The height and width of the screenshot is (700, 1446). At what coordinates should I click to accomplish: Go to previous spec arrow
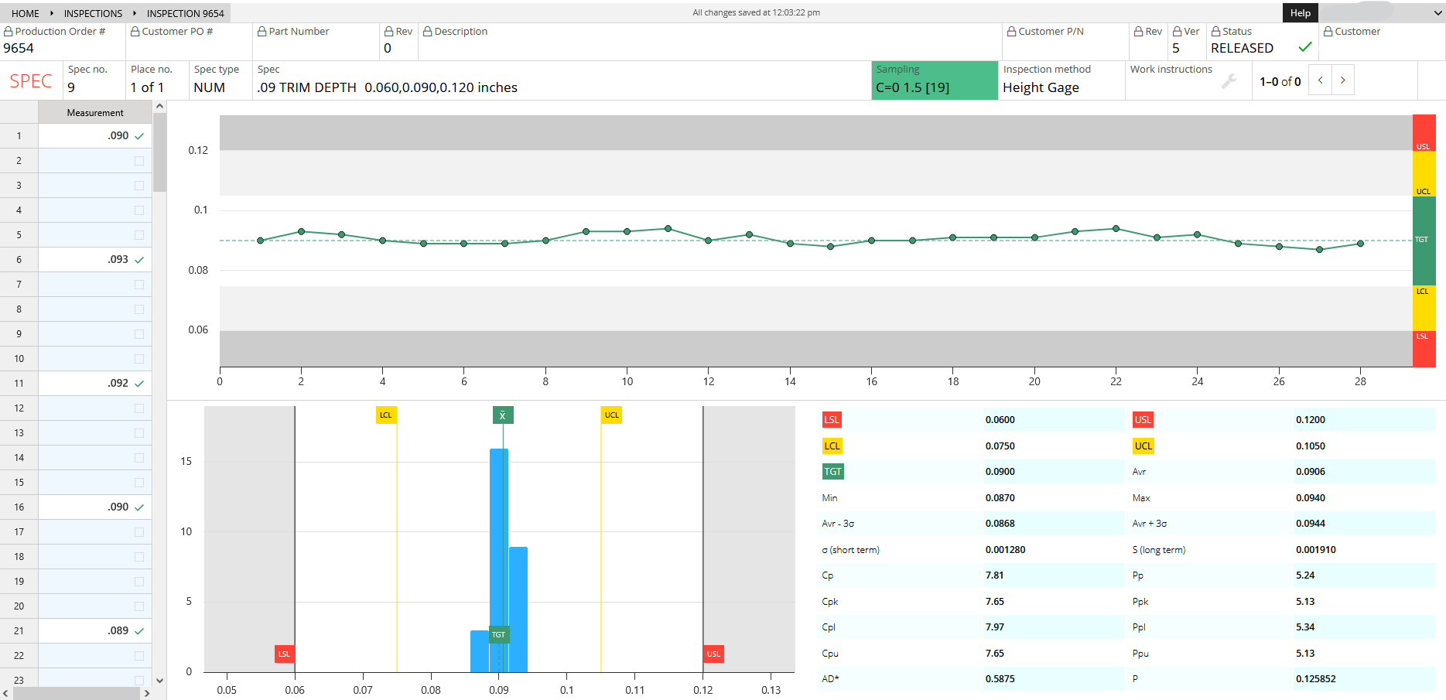[x=1320, y=80]
